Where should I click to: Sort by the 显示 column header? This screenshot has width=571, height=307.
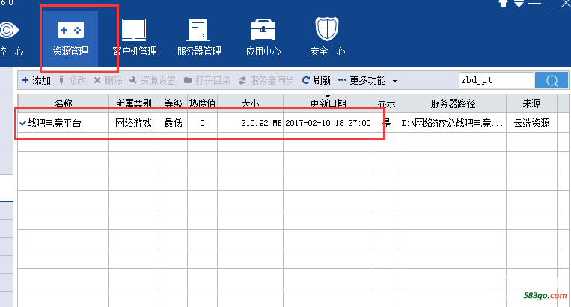coord(386,103)
